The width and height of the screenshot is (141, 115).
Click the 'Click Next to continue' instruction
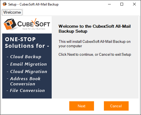coord(95,55)
